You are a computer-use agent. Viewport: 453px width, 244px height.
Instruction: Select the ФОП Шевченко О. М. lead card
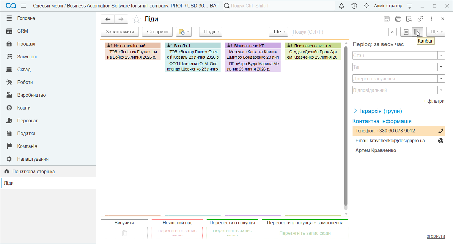coord(193,66)
